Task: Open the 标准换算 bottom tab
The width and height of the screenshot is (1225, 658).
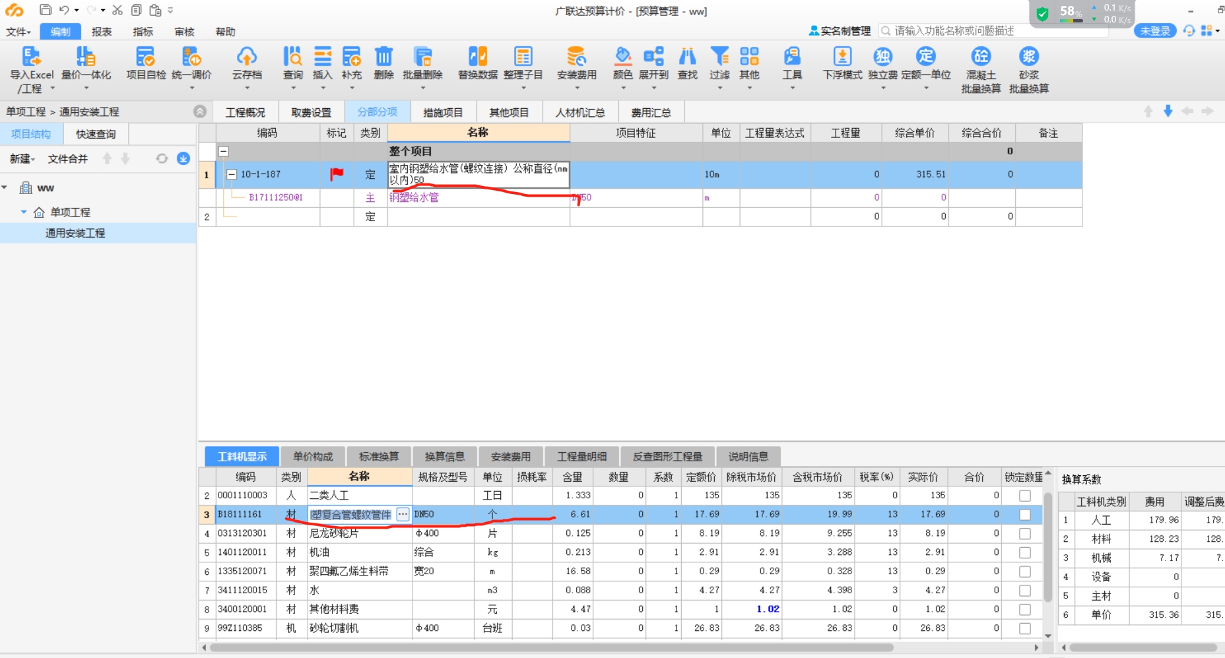Action: [379, 457]
